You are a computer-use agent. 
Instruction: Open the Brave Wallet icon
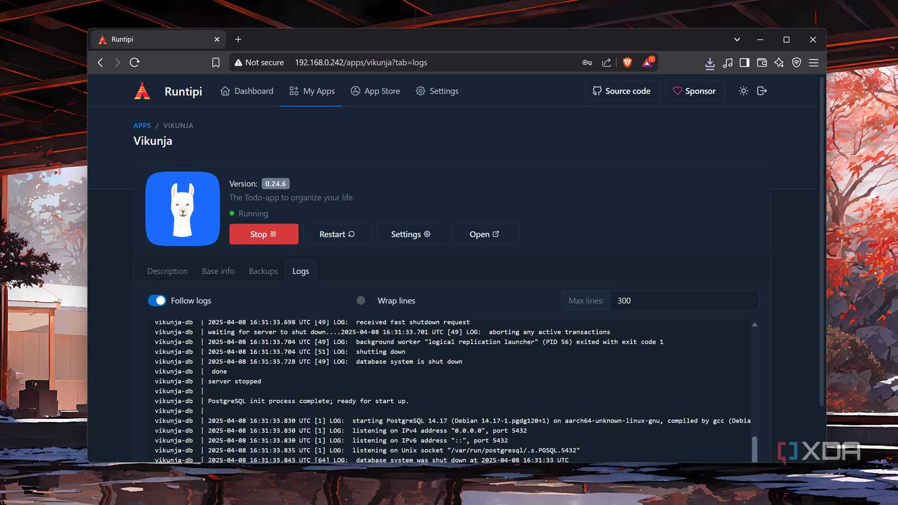[762, 62]
